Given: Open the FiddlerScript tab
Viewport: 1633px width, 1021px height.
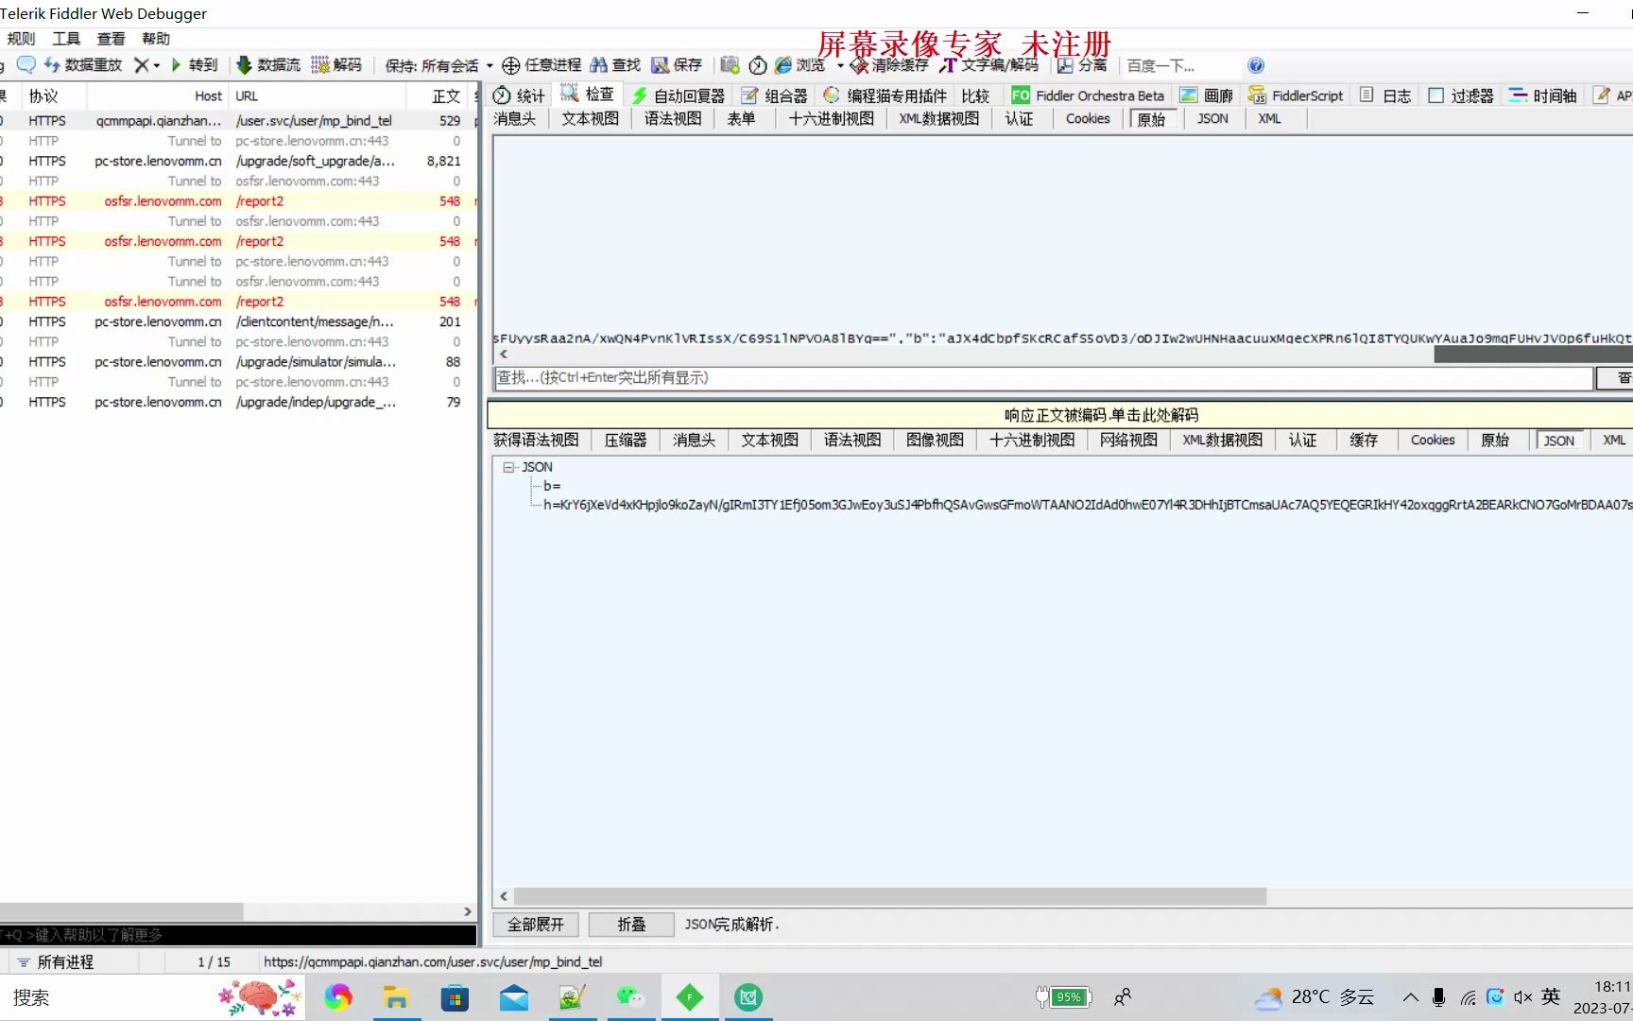Looking at the screenshot, I should coord(1296,95).
